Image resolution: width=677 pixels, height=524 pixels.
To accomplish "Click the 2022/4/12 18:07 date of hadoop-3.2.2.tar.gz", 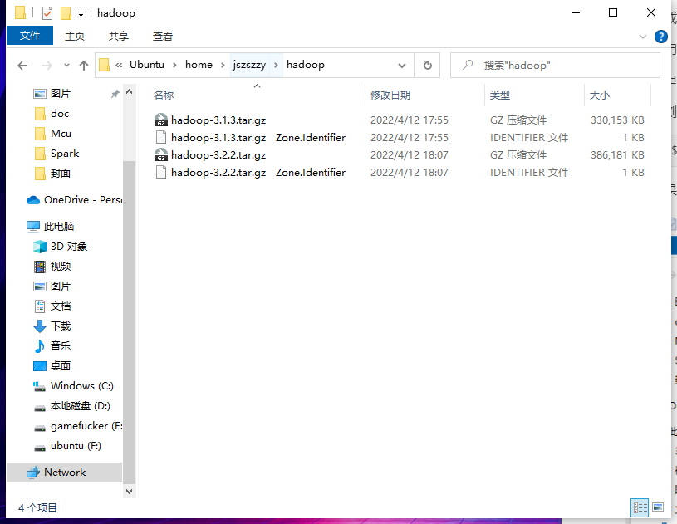I will coord(410,155).
